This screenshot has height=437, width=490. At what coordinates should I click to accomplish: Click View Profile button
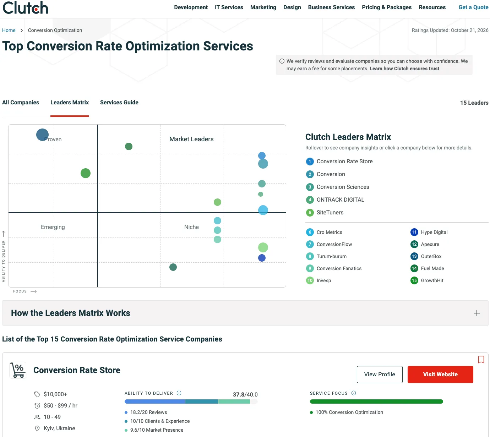(380, 375)
